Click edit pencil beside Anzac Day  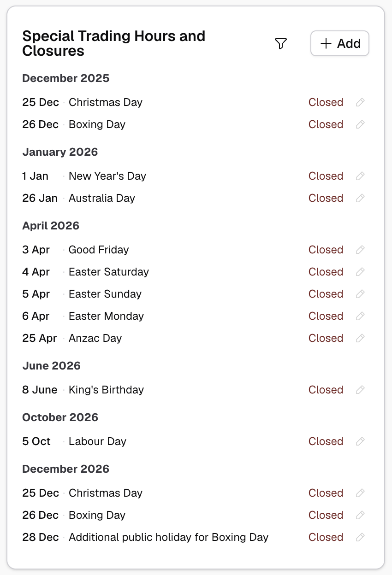361,338
